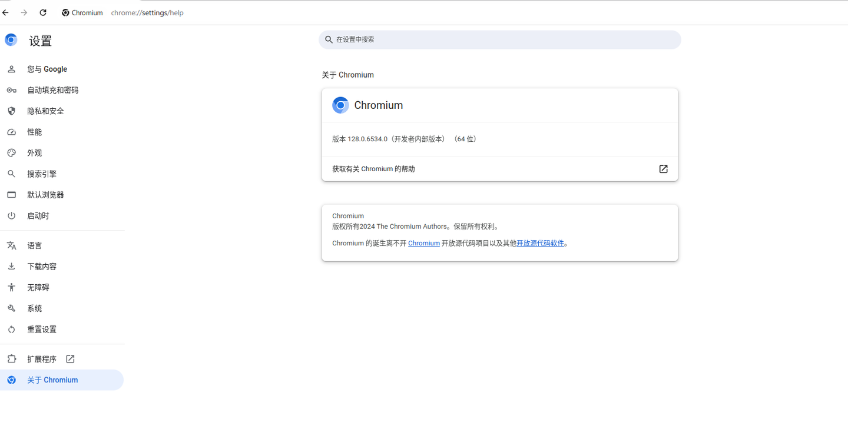Open the Chromium hyperlink in copyright text
The width and height of the screenshot is (848, 426).
423,242
